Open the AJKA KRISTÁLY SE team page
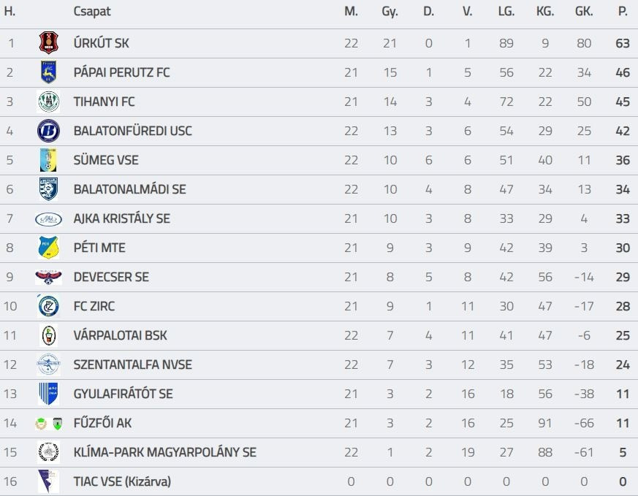 coord(121,218)
